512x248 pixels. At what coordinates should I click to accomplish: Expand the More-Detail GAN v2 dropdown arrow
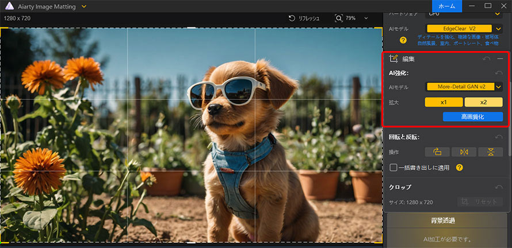499,87
